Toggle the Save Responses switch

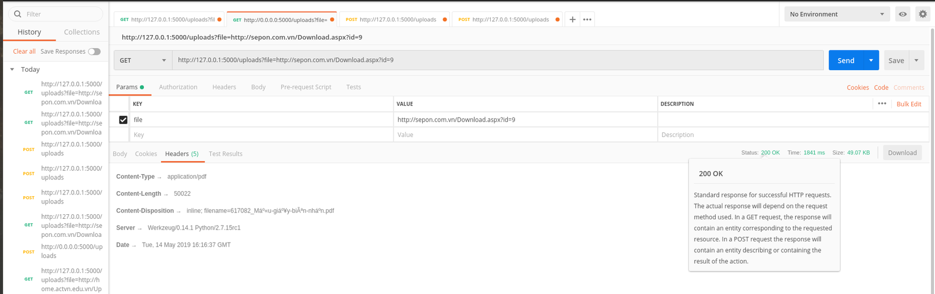click(94, 51)
